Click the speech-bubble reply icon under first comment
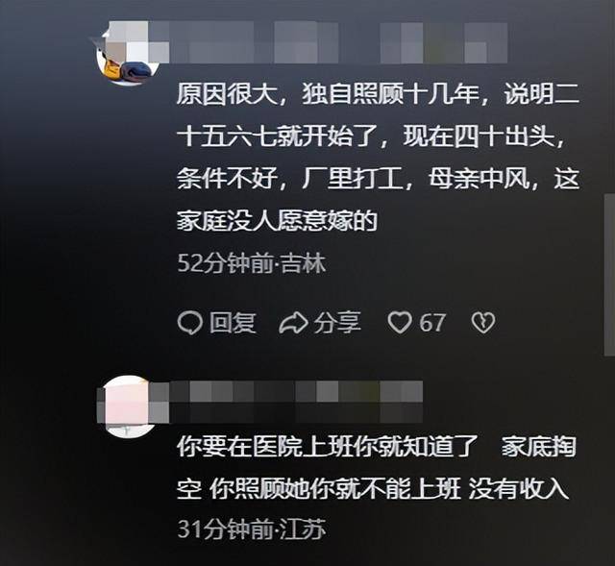This screenshot has width=615, height=566. click(190, 323)
